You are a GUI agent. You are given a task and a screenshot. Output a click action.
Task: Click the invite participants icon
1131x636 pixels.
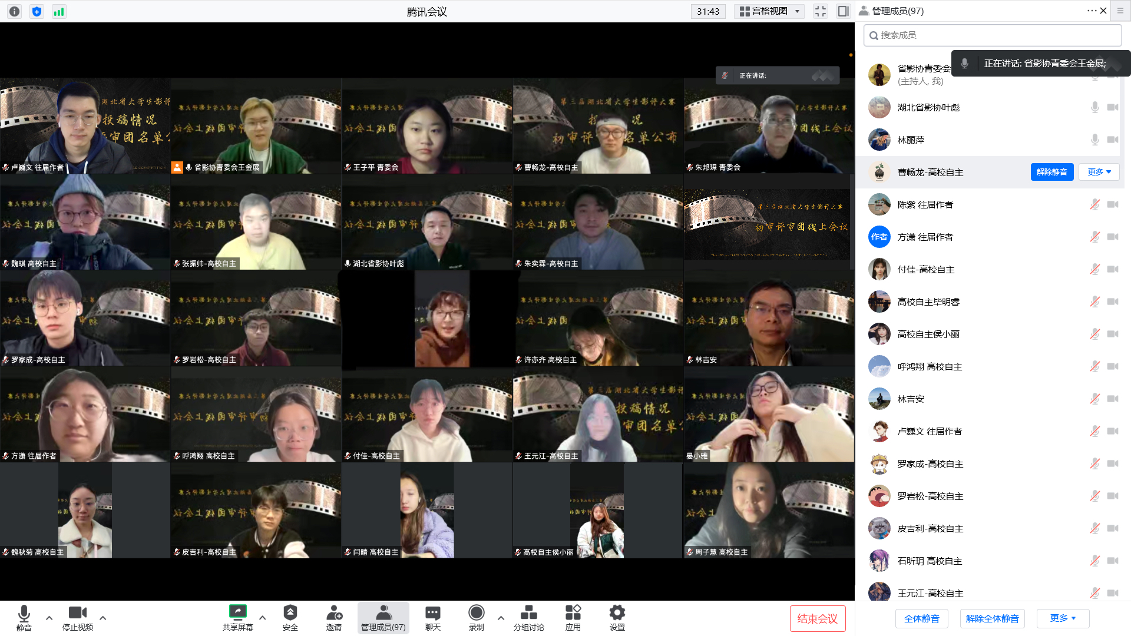click(334, 613)
